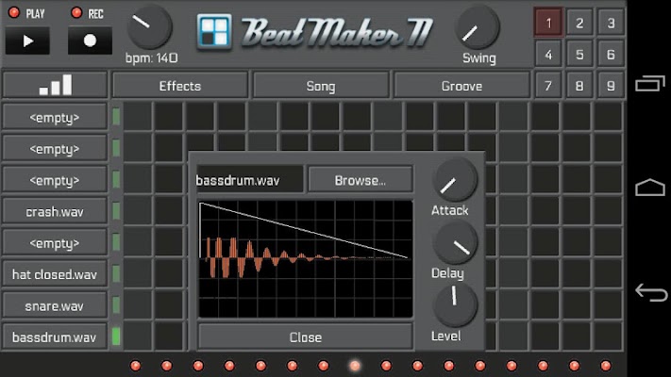
Task: Open the hat closed.wav track settings
Action: pos(55,274)
